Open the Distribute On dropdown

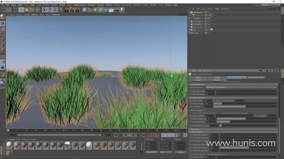[x=241, y=87]
